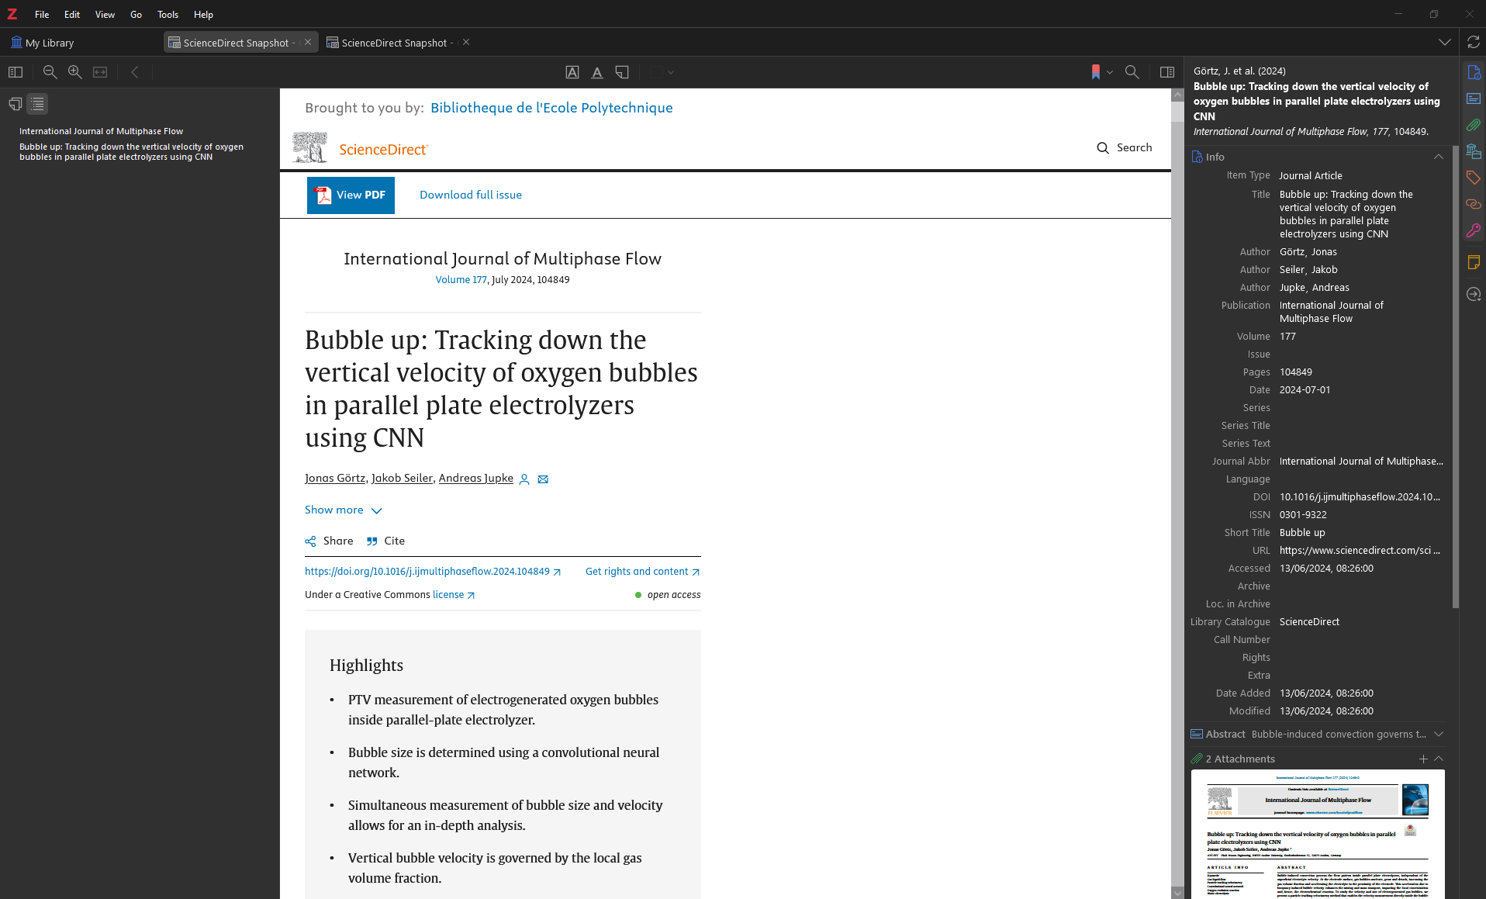Collapse the Attachments section

pos(1439,759)
